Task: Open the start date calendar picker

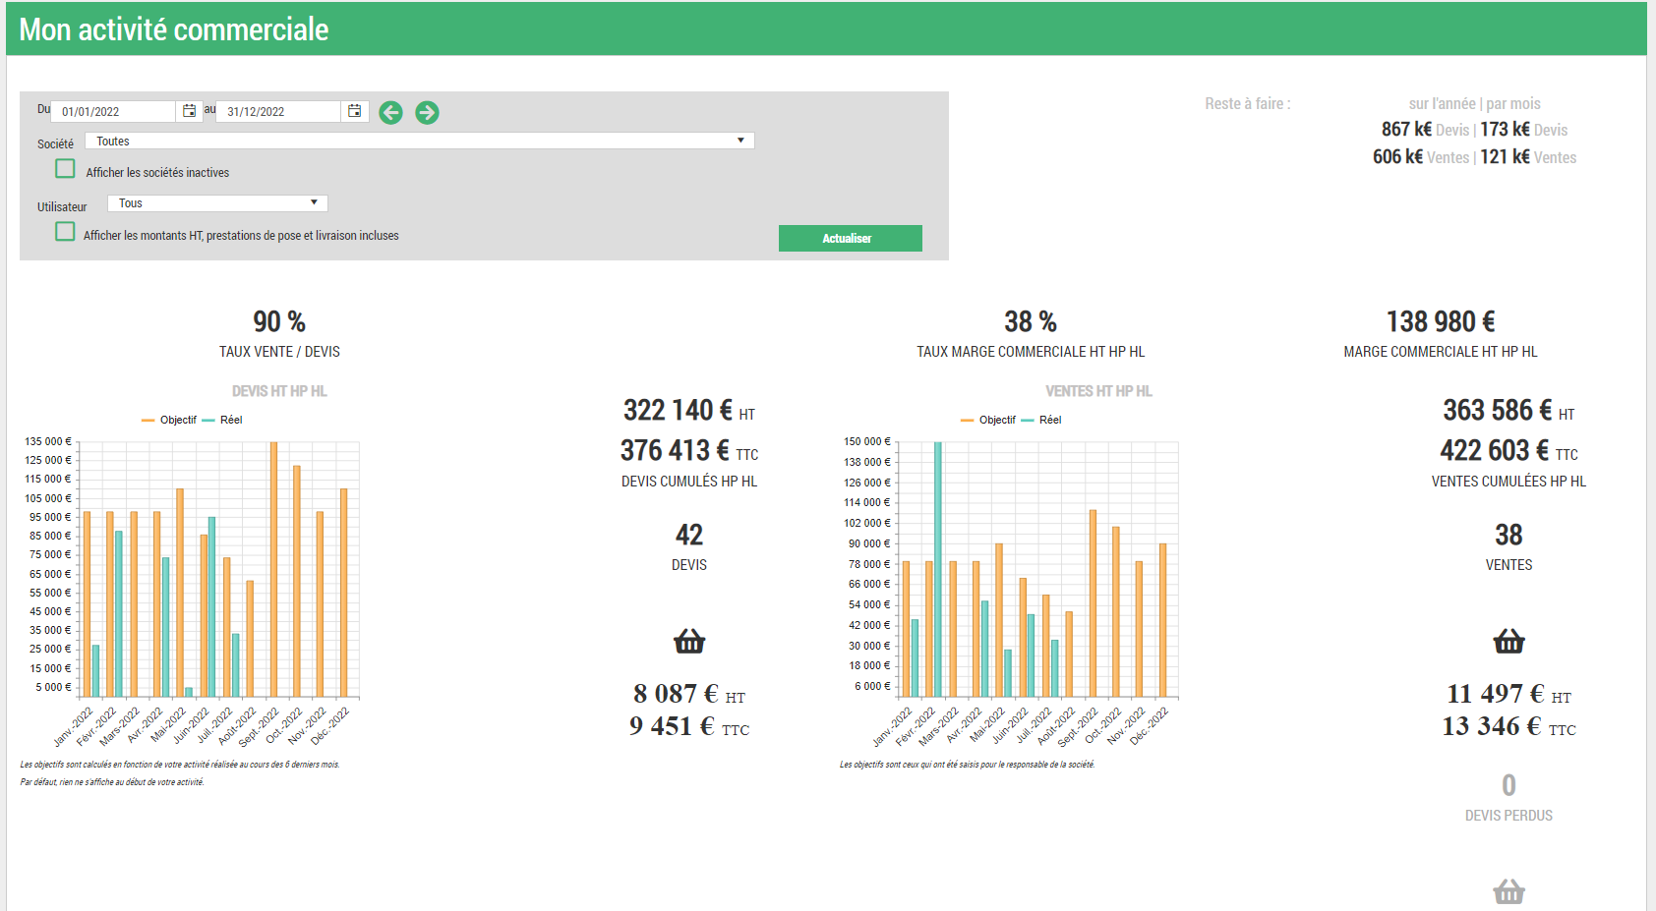Action: pos(189,111)
